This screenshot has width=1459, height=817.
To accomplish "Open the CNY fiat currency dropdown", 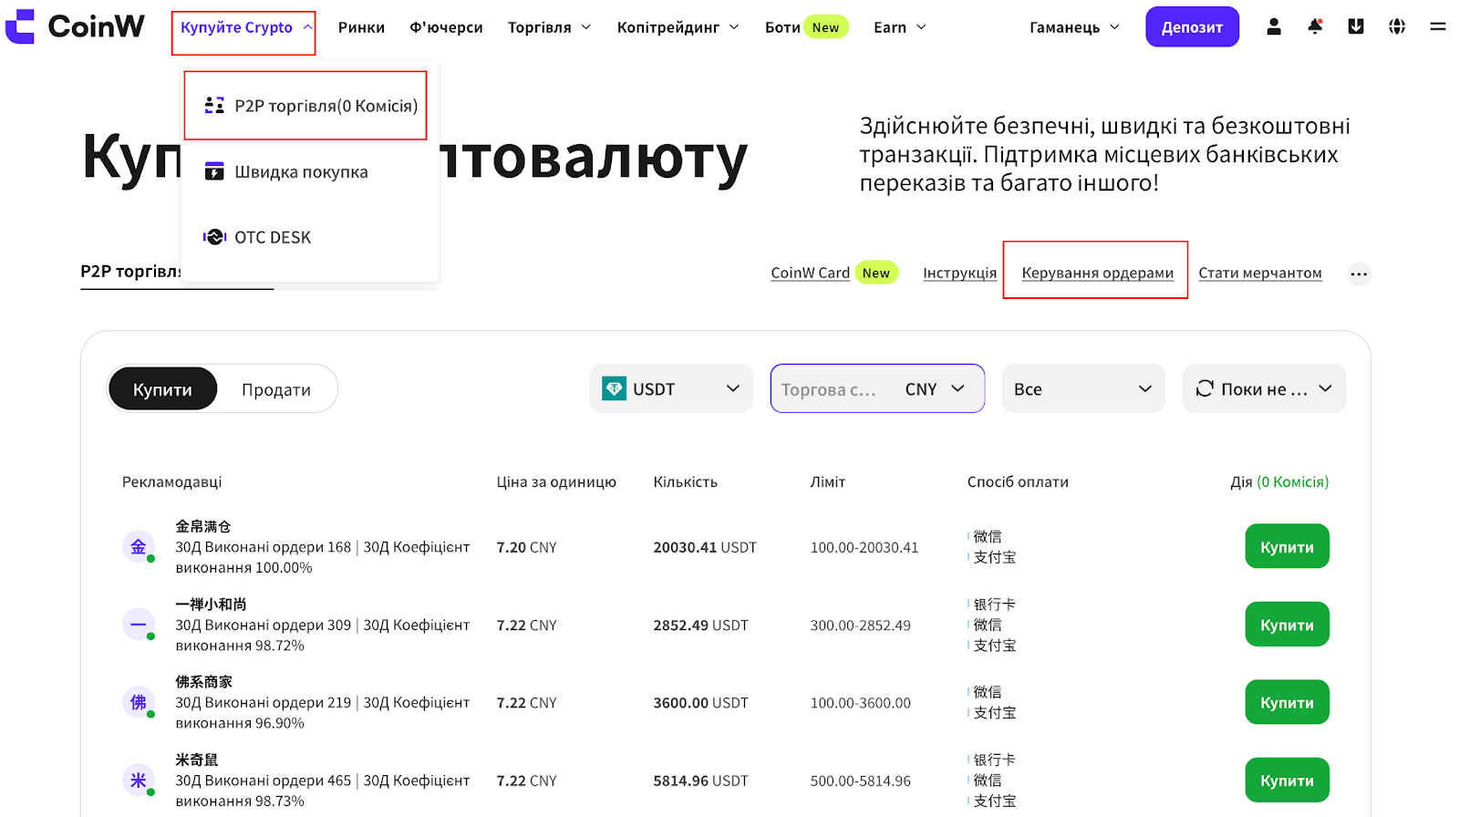I will 935,389.
